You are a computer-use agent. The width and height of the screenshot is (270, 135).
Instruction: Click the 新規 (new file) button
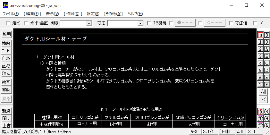point(6,111)
